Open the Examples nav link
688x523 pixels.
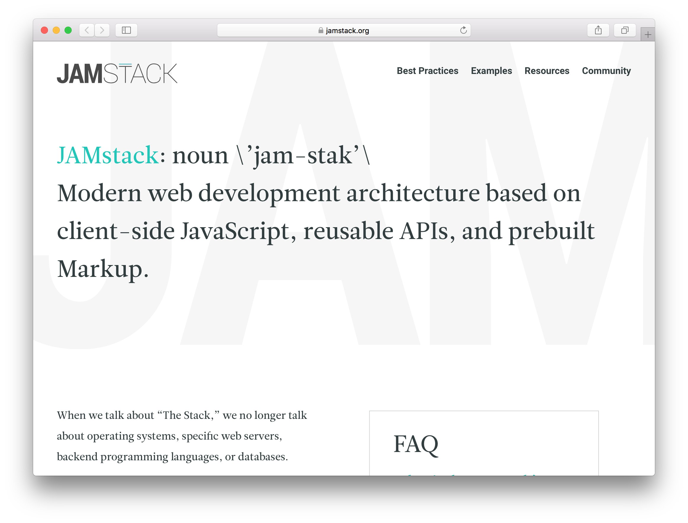point(491,71)
